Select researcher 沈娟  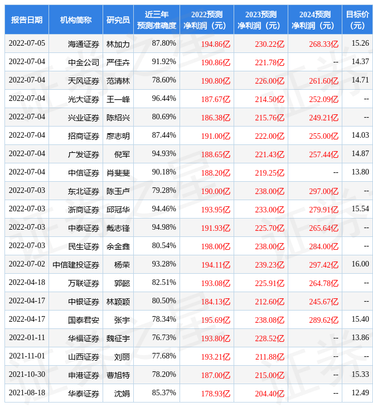[x=122, y=394]
